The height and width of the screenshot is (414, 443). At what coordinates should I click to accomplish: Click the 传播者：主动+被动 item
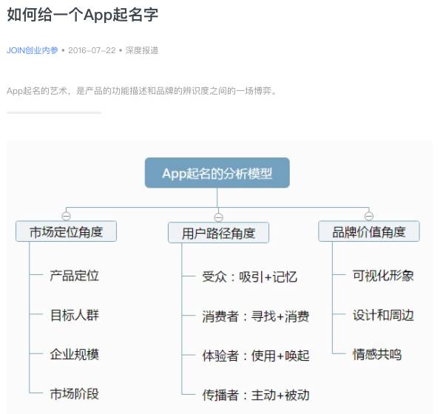coord(256,395)
